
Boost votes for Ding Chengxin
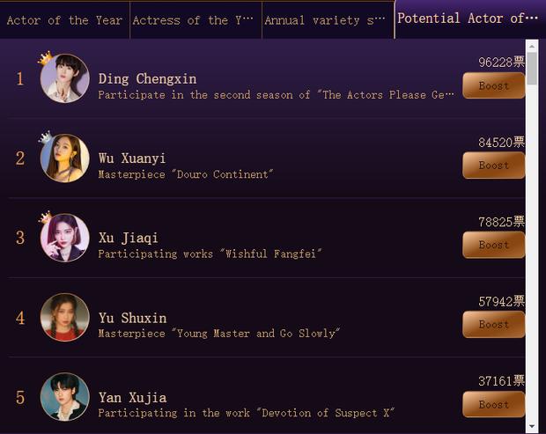tap(493, 85)
